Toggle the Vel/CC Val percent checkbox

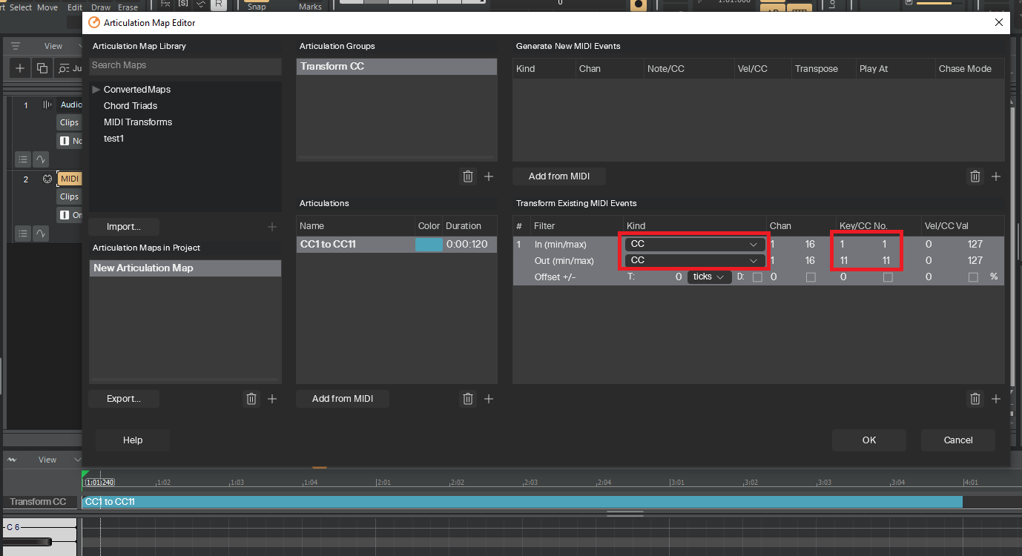[x=973, y=277]
